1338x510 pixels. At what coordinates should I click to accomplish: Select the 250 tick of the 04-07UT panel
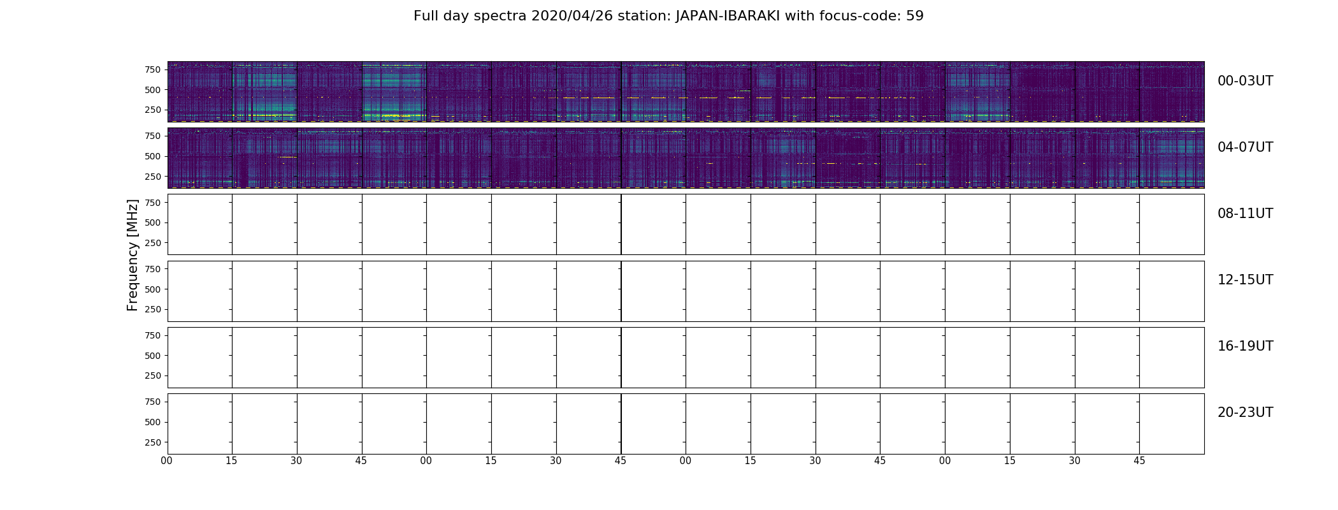pos(153,176)
